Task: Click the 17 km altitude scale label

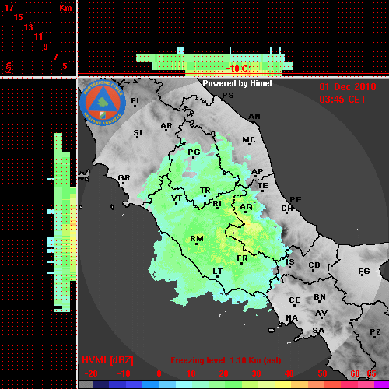Action: pyautogui.click(x=9, y=8)
